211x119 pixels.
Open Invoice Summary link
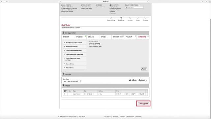coord(101,7)
